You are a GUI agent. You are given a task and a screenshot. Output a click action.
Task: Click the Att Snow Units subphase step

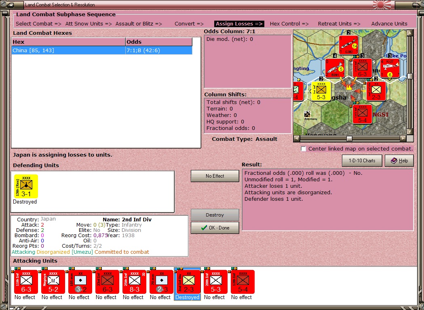coord(89,24)
